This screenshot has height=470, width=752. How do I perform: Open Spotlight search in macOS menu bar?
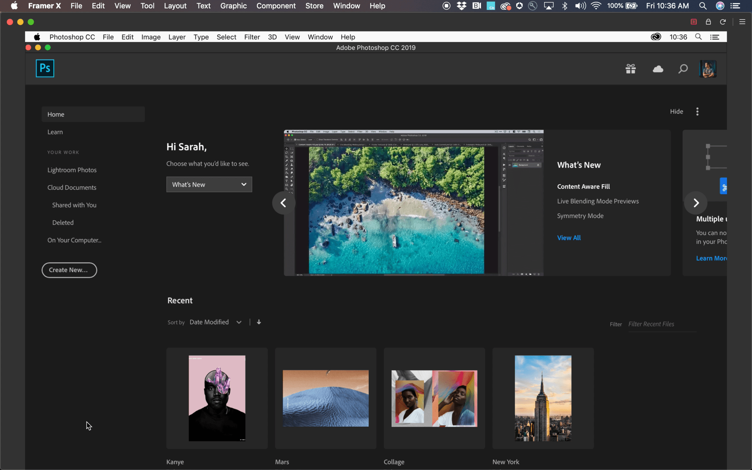click(x=703, y=6)
